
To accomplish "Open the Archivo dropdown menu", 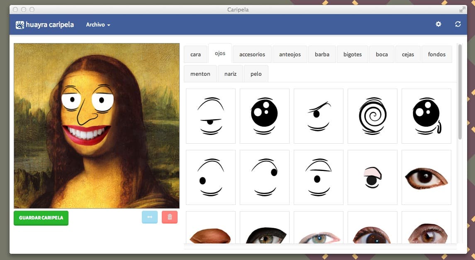I will (x=98, y=24).
